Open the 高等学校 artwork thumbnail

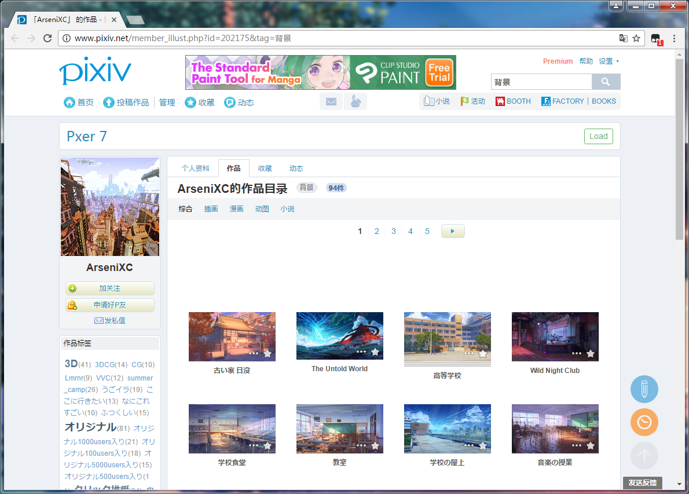[x=448, y=336]
